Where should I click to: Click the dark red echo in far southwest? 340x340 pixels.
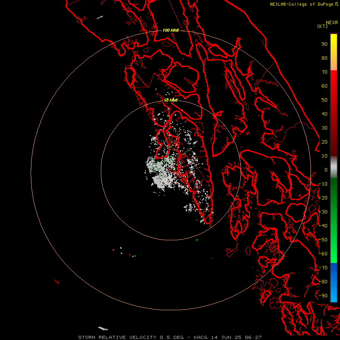click(57, 282)
